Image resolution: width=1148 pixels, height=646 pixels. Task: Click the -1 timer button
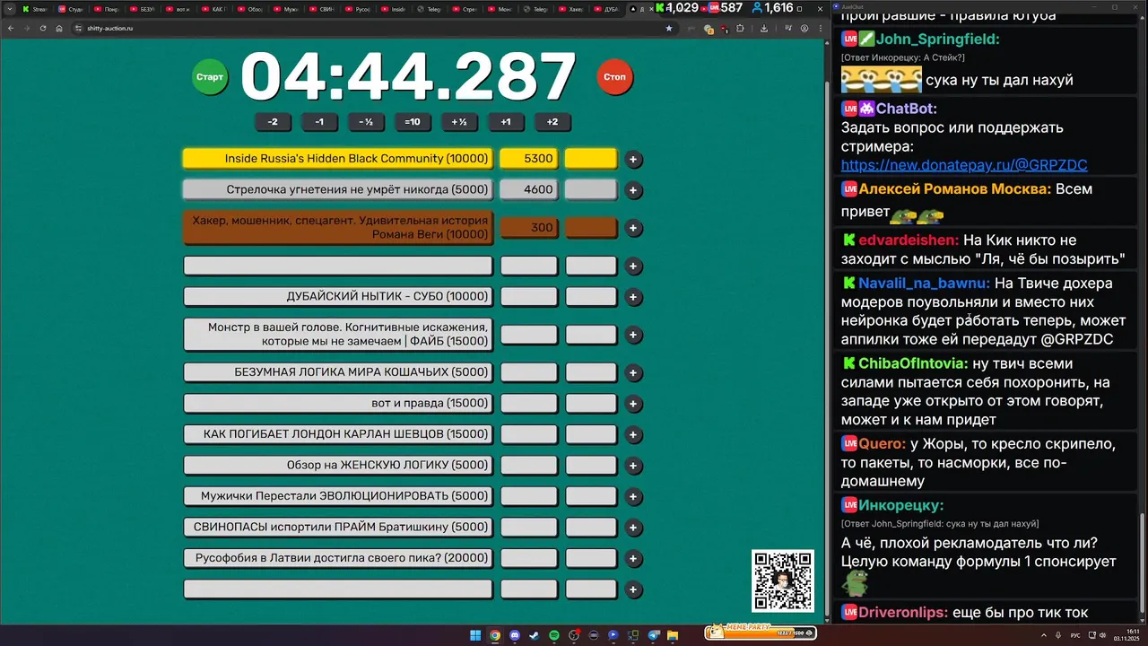coord(319,122)
